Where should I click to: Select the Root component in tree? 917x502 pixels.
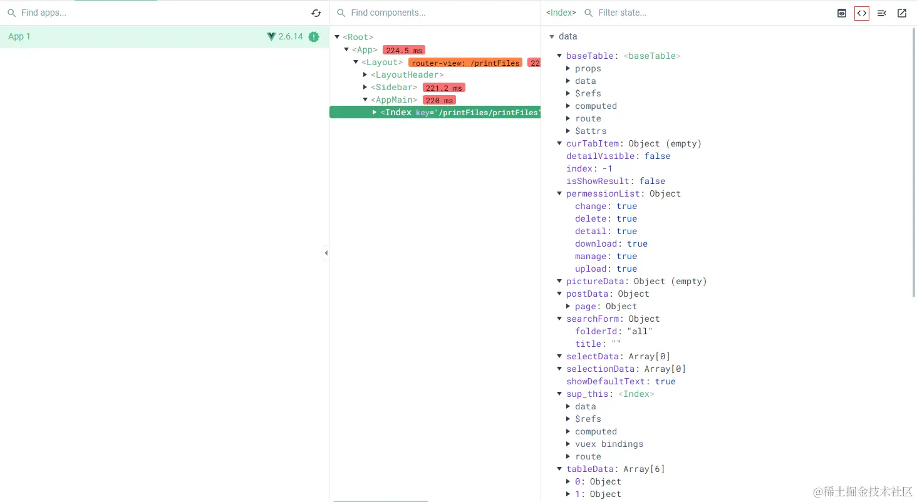358,37
